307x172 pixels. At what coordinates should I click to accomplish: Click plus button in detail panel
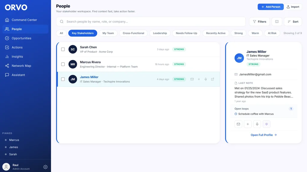(248, 124)
